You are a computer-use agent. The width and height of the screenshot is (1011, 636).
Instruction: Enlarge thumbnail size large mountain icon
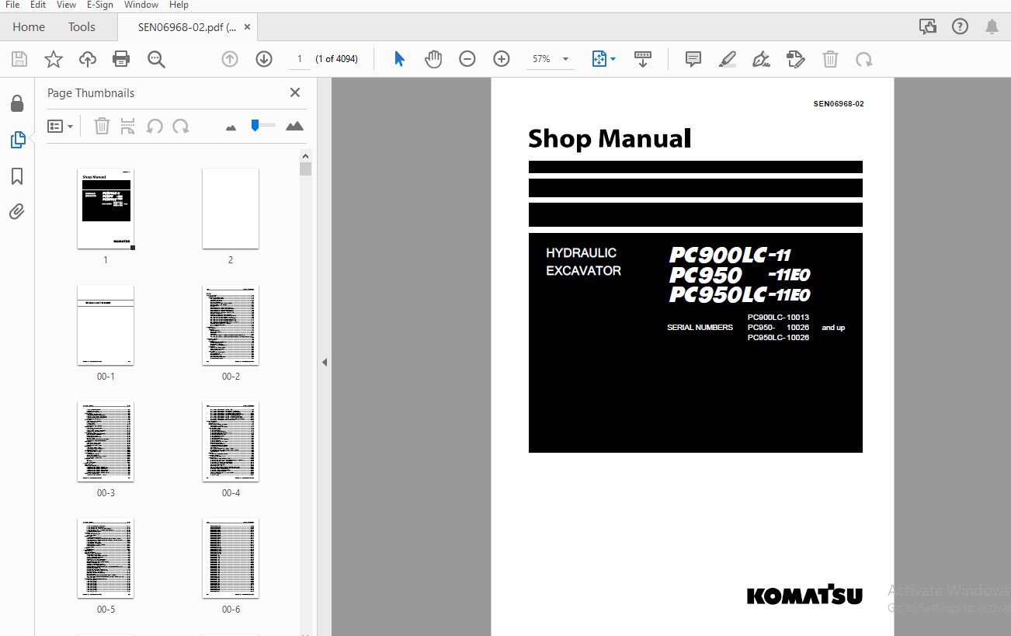click(x=294, y=126)
